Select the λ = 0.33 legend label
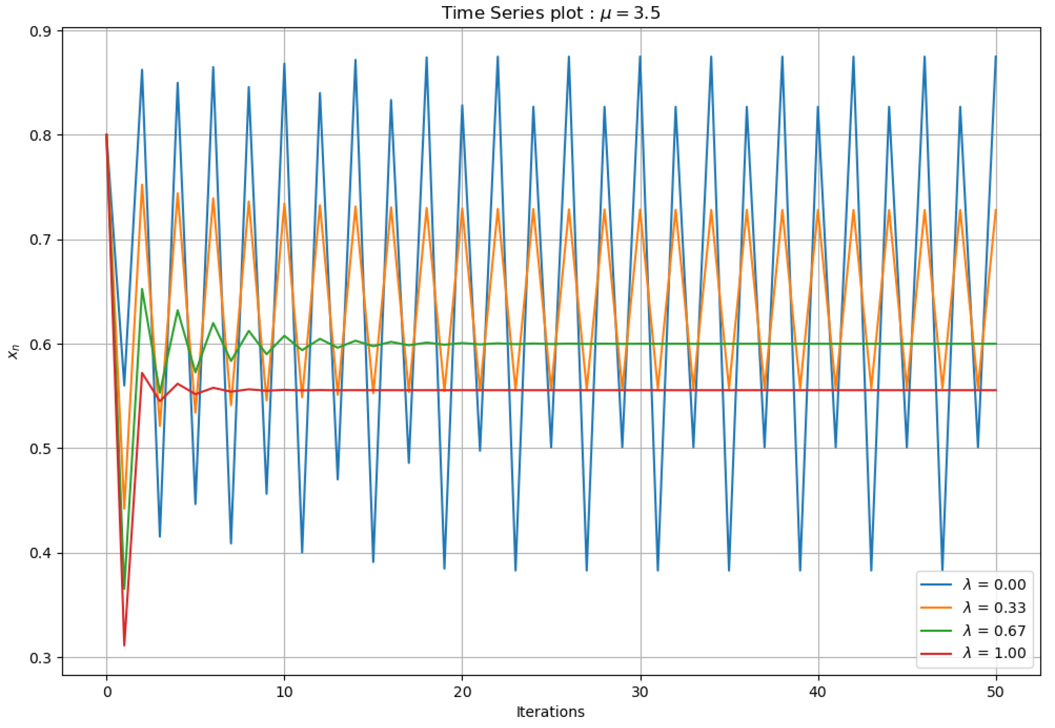 pos(994,607)
